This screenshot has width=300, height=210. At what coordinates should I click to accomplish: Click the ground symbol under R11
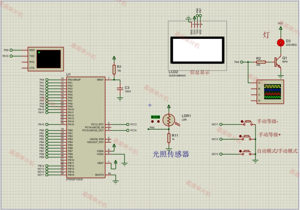click(169, 150)
